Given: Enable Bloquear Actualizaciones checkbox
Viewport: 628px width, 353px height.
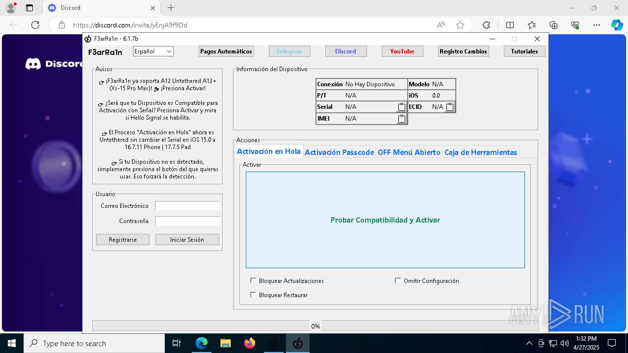Looking at the screenshot, I should 253,280.
